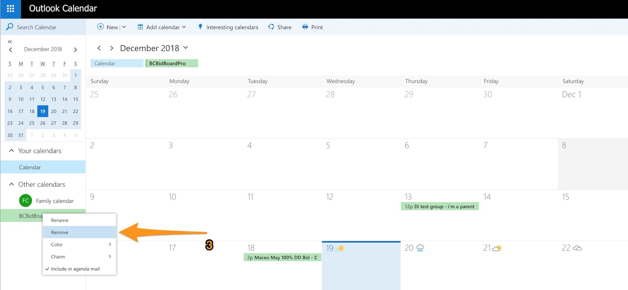
Task: Click day 8 Saturday cell in main grid
Action: tap(593, 164)
